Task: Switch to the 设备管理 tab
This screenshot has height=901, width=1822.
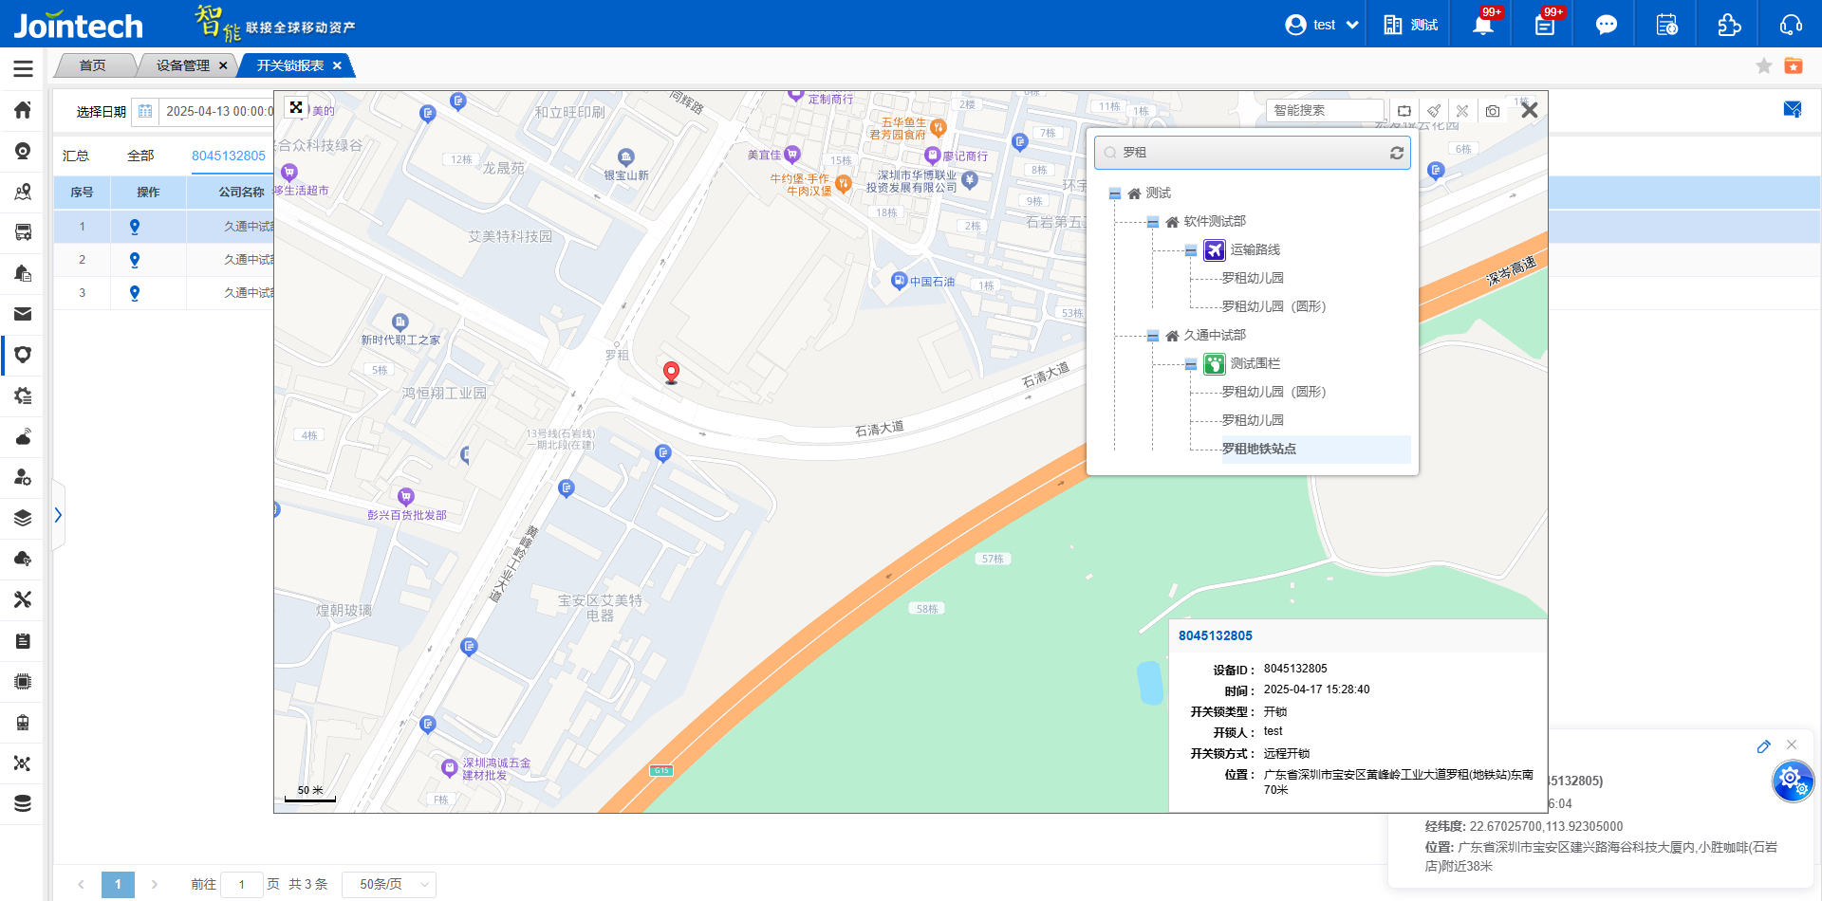Action: [x=183, y=65]
